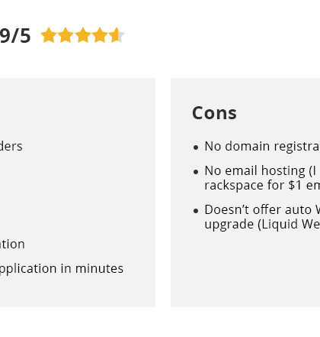Click the application in minutes text
Image resolution: width=320 pixels, height=337 pixels.
[62, 269]
